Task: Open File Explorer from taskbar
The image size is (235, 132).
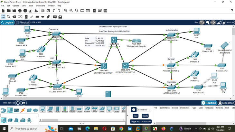Action: [96, 128]
